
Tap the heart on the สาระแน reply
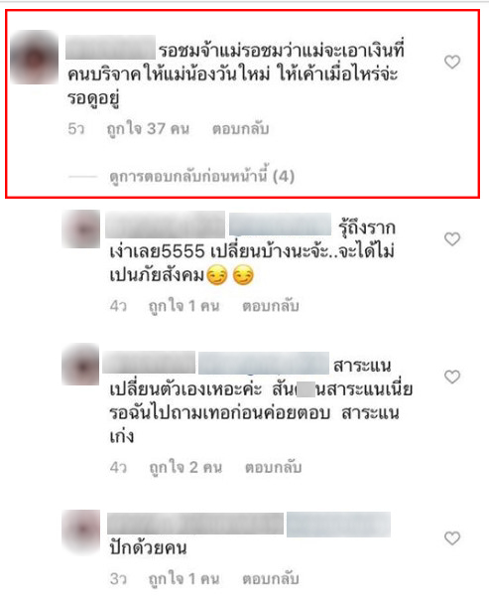point(452,377)
